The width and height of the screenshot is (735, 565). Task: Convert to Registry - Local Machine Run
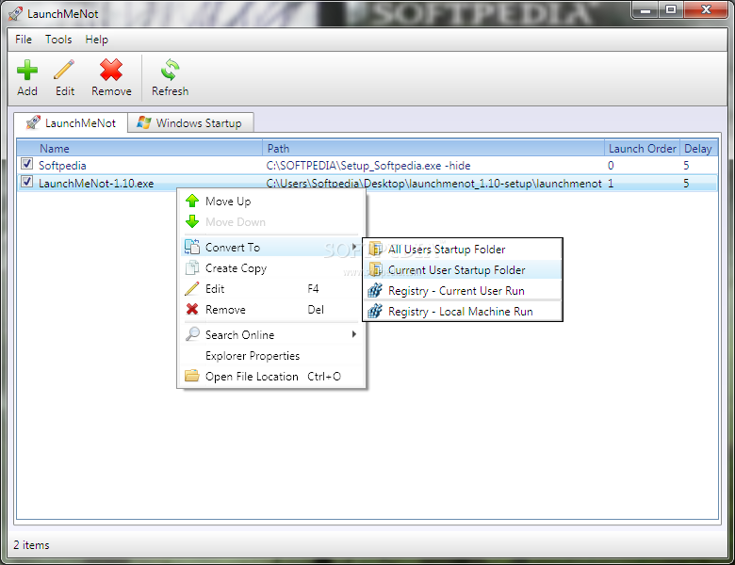pos(463,312)
